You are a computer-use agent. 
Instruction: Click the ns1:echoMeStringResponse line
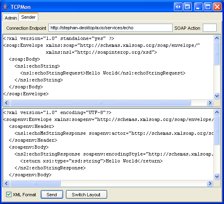point(114,133)
